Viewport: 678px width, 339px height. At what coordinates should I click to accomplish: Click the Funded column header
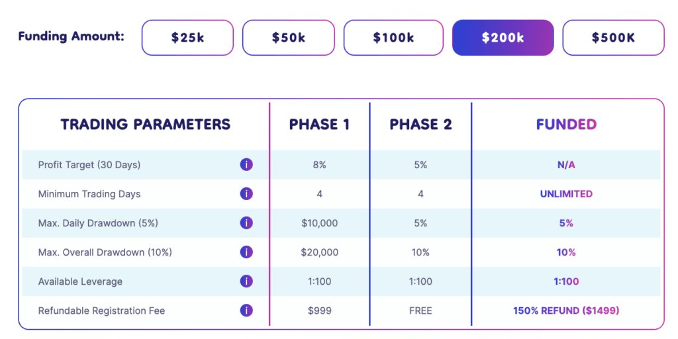click(567, 124)
